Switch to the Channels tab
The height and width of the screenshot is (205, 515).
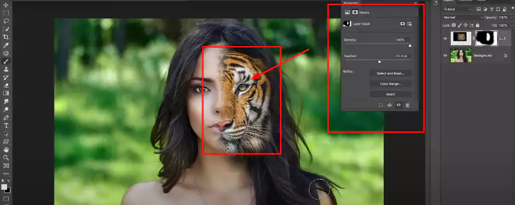coord(465,1)
